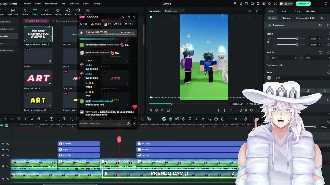Click the preview monitor display icon
Viewport: 330px width, 185px height.
point(240,110)
